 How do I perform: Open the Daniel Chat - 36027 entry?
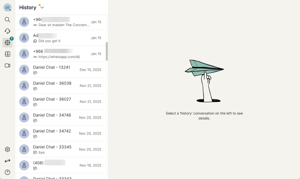pyautogui.click(x=62, y=102)
